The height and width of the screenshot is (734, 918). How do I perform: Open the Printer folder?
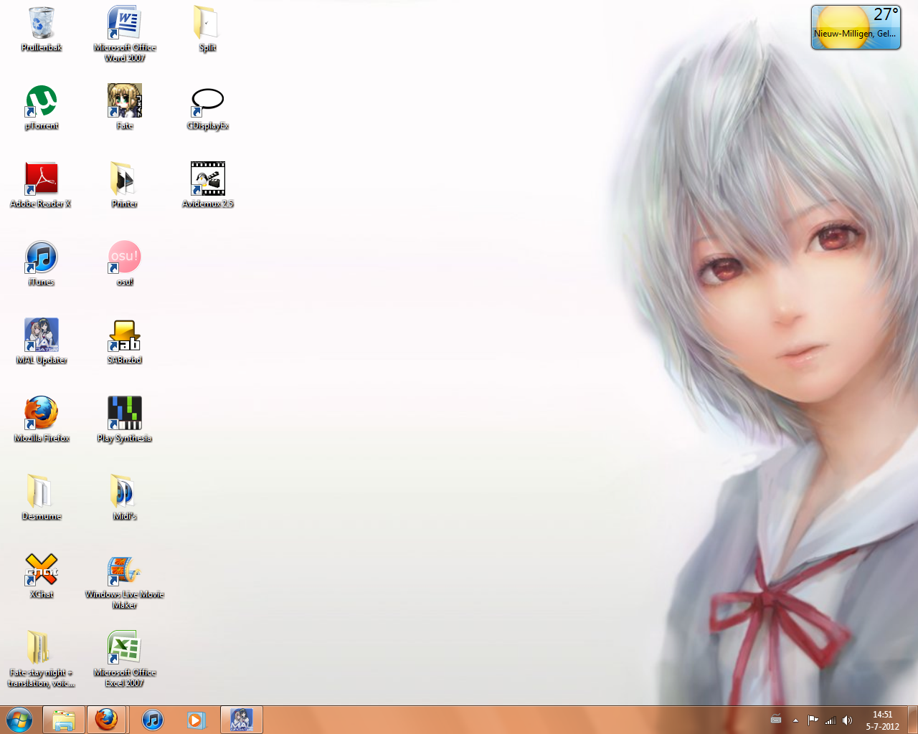point(125,186)
